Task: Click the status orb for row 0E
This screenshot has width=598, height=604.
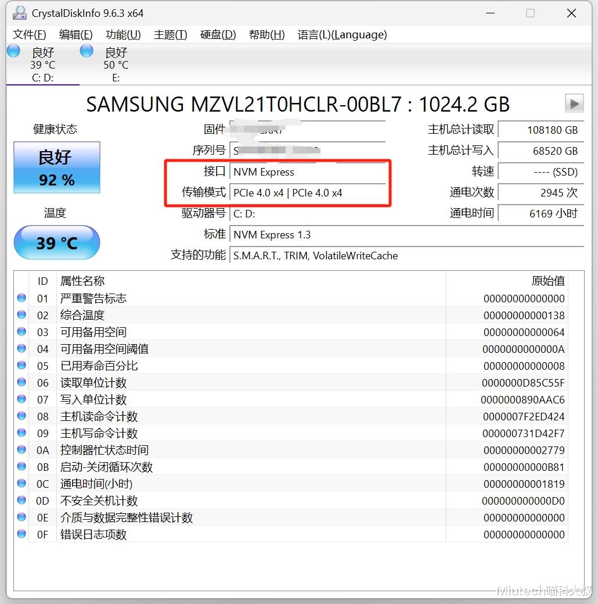Action: point(21,517)
